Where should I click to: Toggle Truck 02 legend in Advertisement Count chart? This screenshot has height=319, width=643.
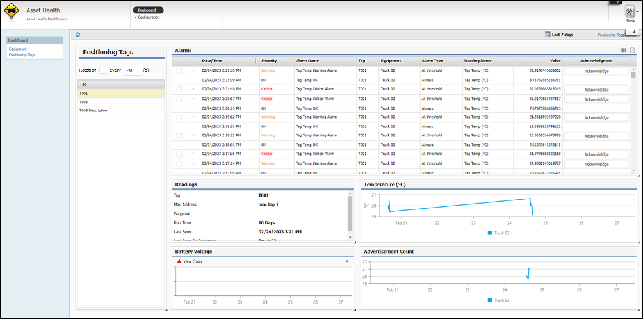coord(498,300)
